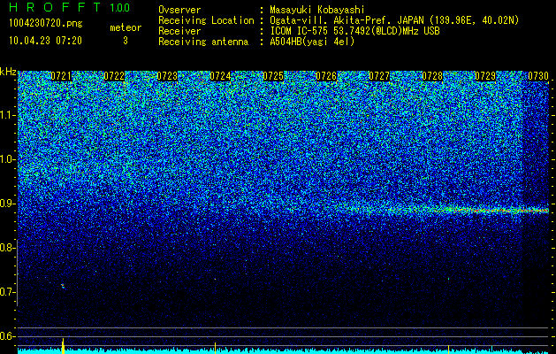The height and width of the screenshot is (354, 556).
Task: Click the 0722 time marker
Action: pyautogui.click(x=114, y=76)
